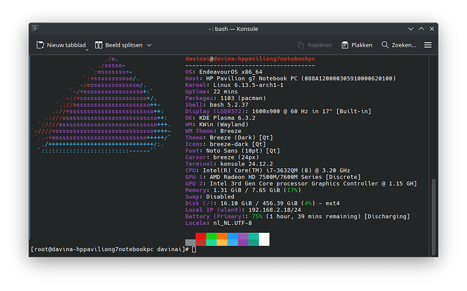
Task: Click the '22 mins' uptime value
Action: point(225,92)
